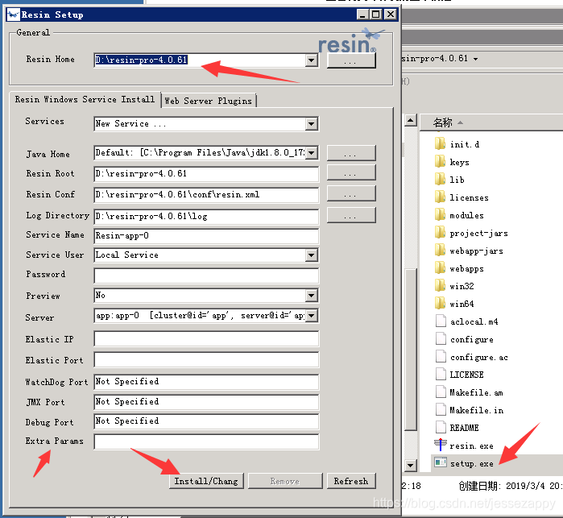Viewport: 563px width, 518px height.
Task: Switch to Web Server Plugins tab
Action: 209,101
